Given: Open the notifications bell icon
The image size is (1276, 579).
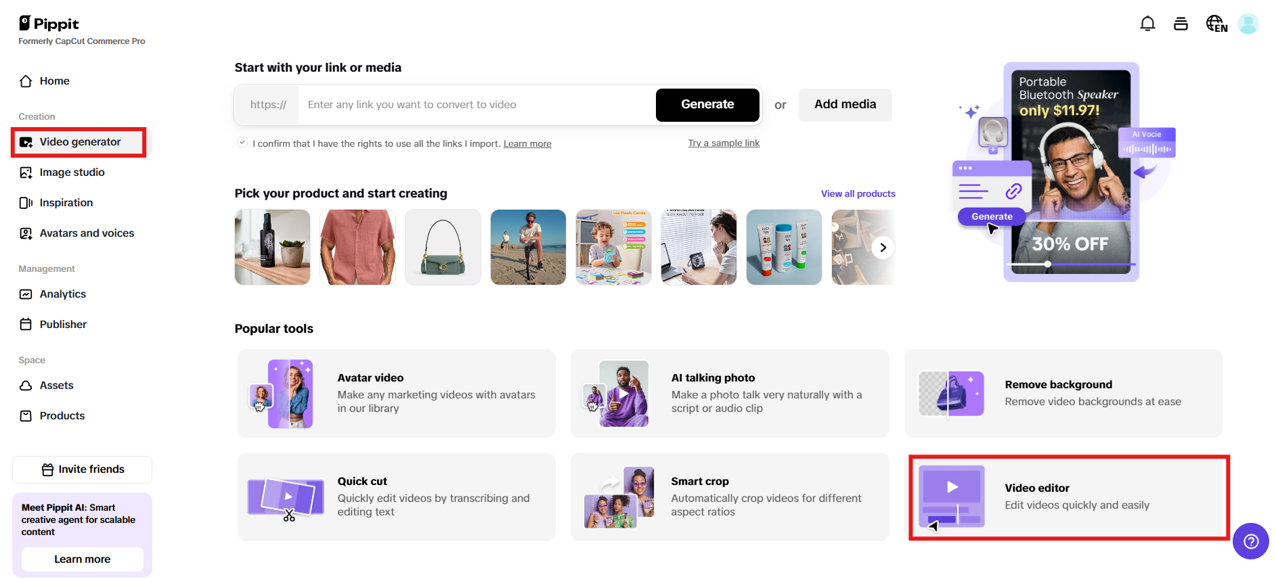Looking at the screenshot, I should click(1147, 24).
